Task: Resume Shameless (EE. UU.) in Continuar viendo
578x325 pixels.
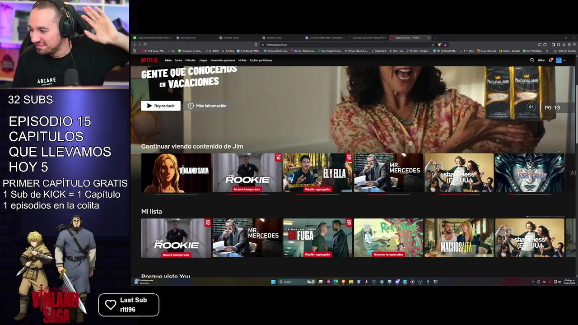Action: [x=459, y=173]
